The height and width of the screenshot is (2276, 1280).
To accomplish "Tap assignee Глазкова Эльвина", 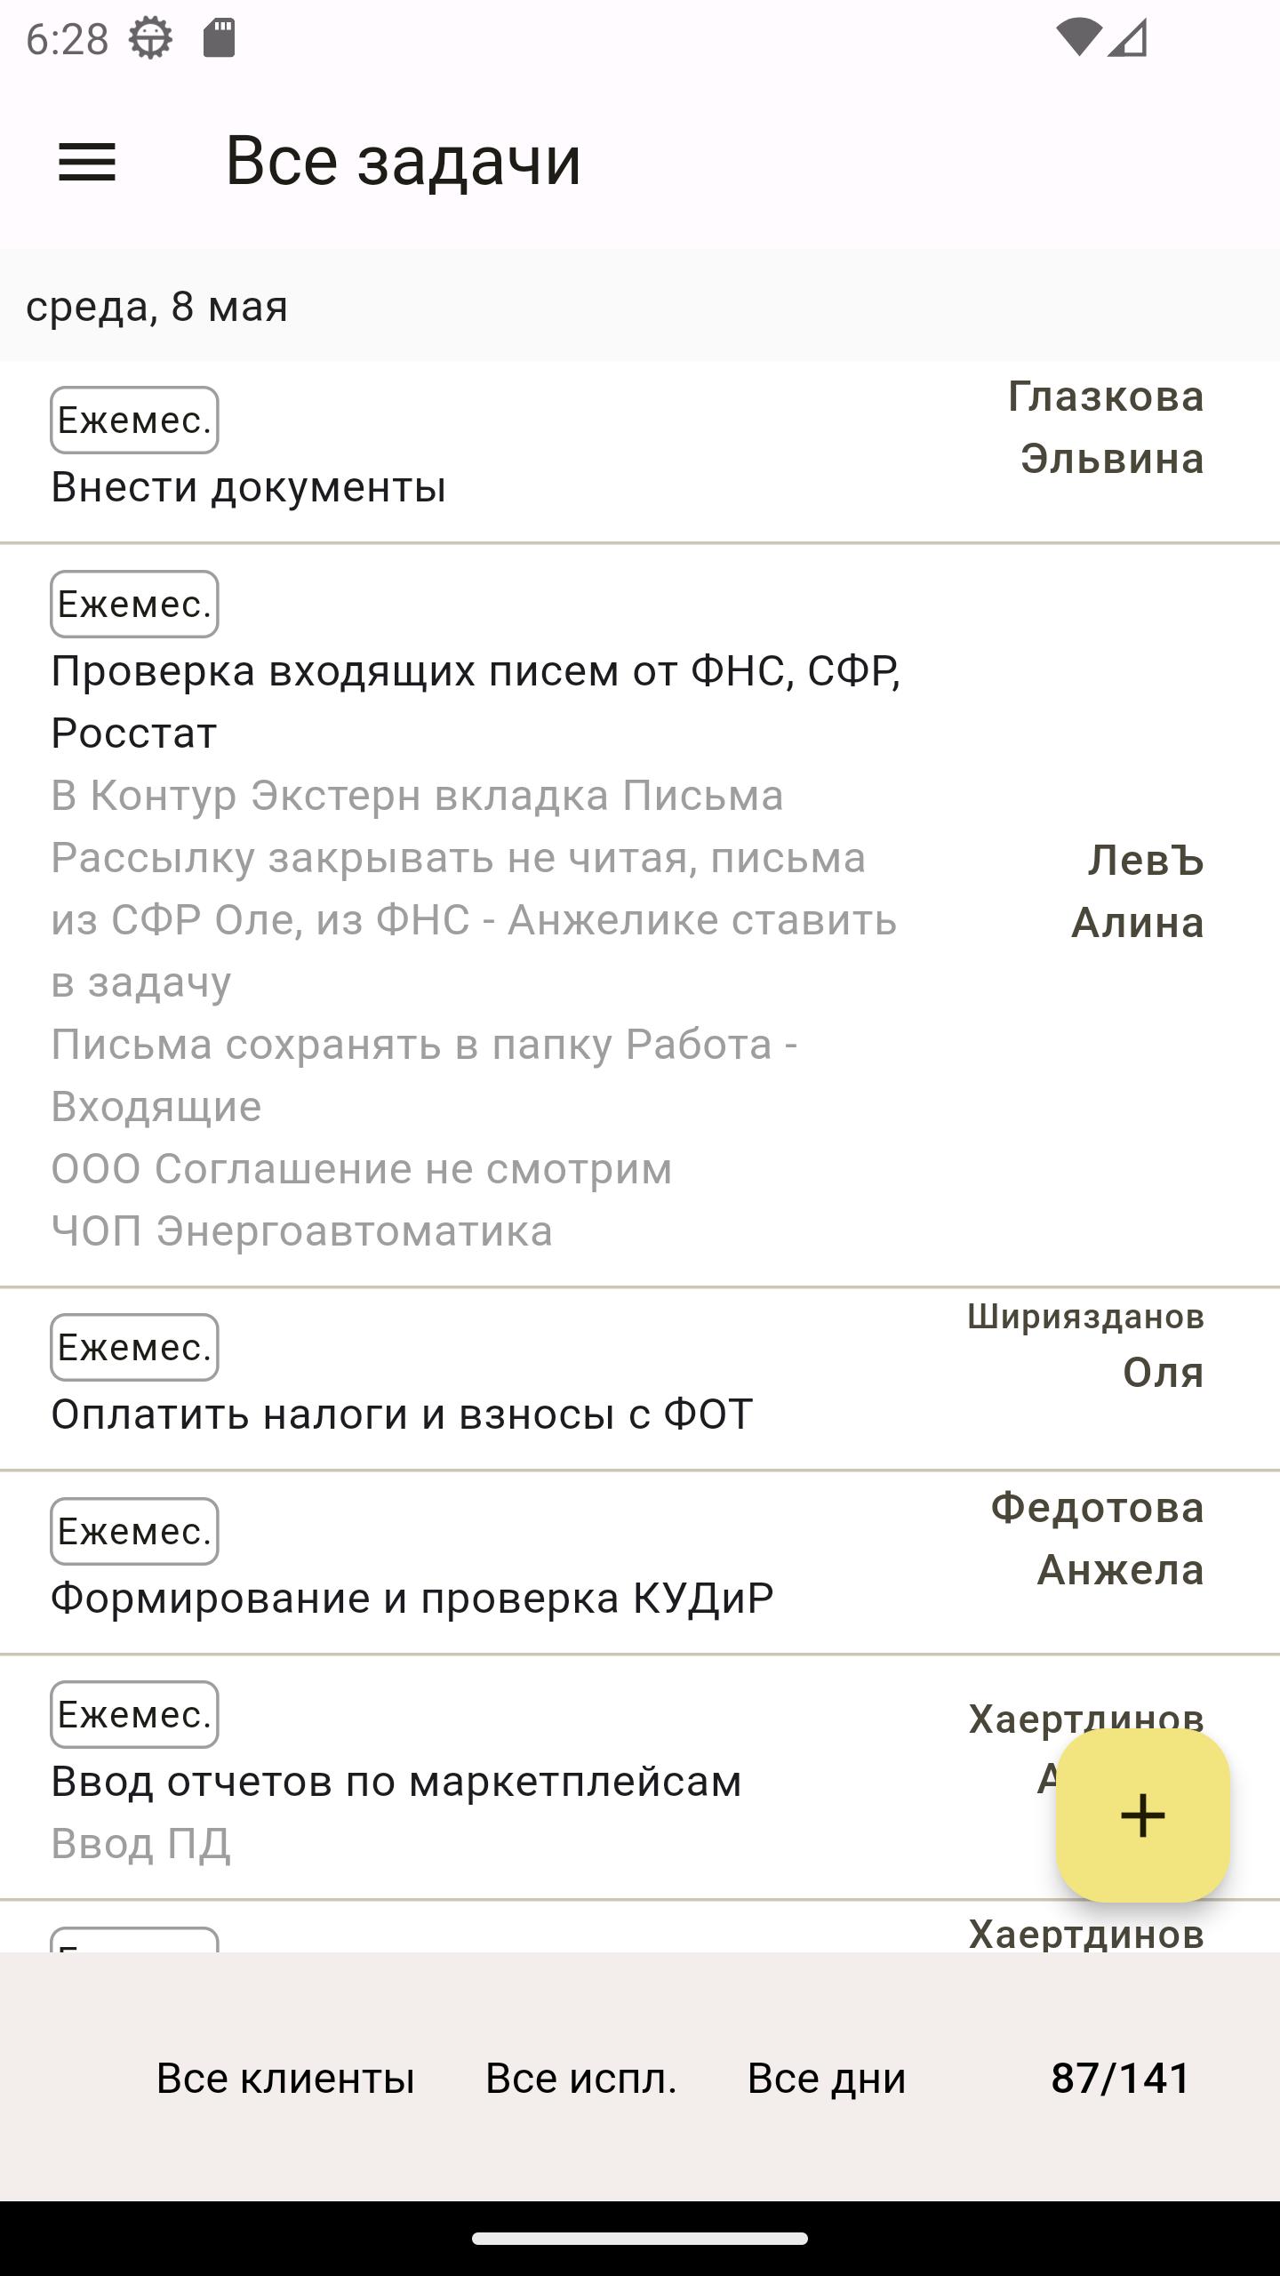I will [x=1106, y=428].
